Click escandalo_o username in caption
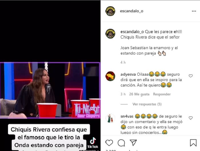 pyautogui.click(x=132, y=32)
